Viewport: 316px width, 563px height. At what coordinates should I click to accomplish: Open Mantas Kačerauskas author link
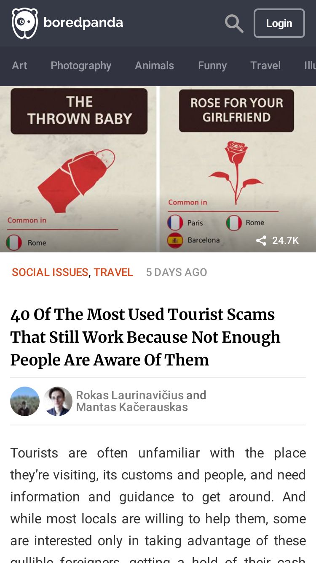click(x=132, y=407)
